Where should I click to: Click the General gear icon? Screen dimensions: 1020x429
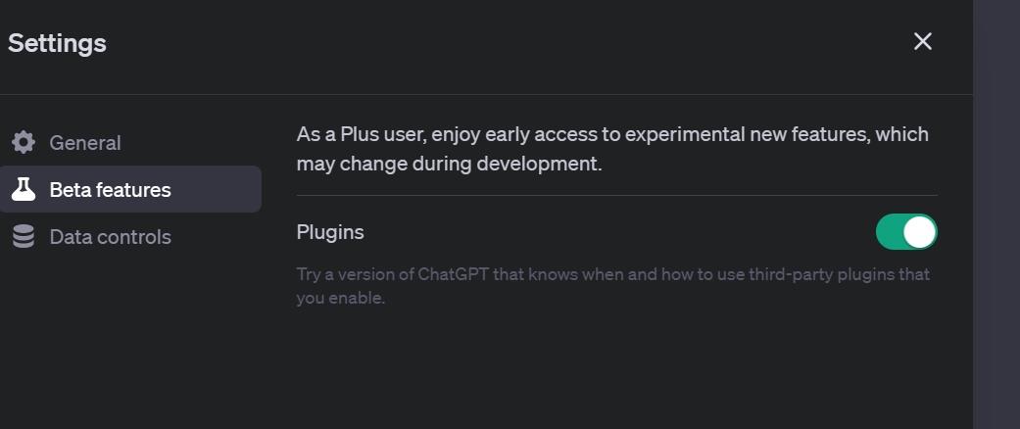[24, 142]
